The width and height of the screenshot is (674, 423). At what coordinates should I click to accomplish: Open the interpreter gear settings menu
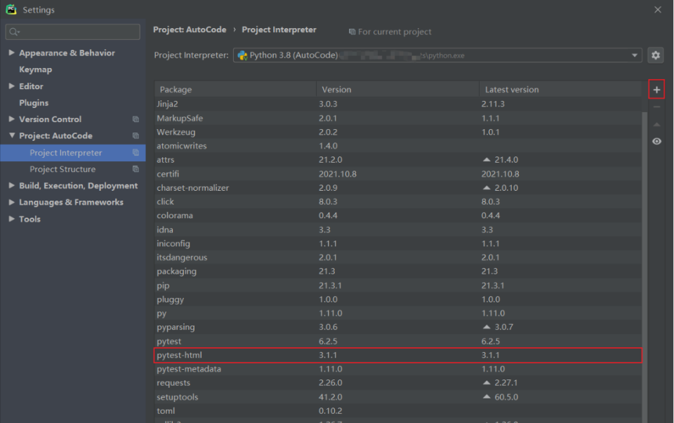pos(655,55)
